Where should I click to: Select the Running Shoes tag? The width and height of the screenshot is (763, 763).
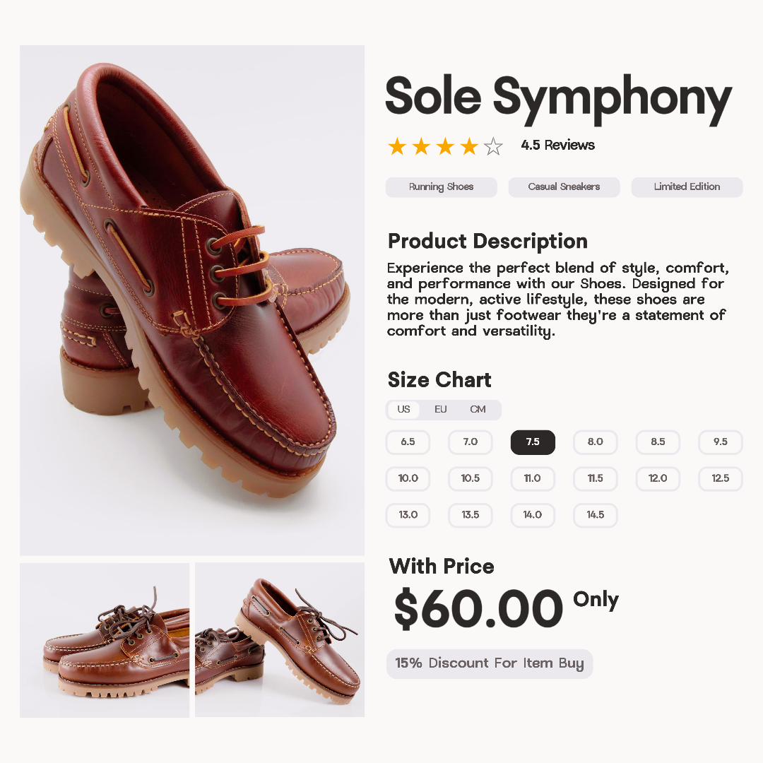tap(441, 187)
